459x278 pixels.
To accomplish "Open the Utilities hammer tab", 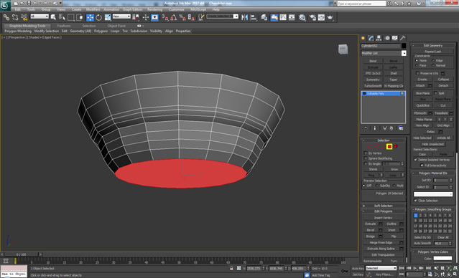I will [x=403, y=38].
